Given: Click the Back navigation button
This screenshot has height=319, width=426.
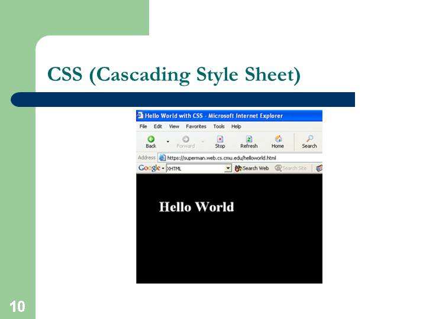Looking at the screenshot, I should tap(151, 141).
